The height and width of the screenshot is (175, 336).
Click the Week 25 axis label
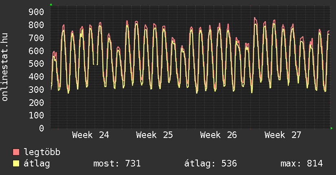(155, 135)
